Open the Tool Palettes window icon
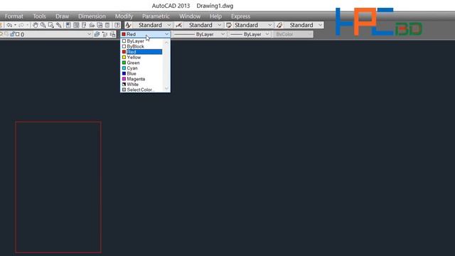Viewport: 455px width, 256px height. 84,26
